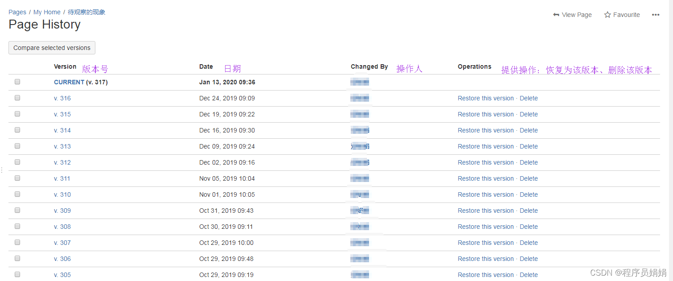Tick the checkbox for v. 308
The height and width of the screenshot is (281, 673).
click(17, 226)
